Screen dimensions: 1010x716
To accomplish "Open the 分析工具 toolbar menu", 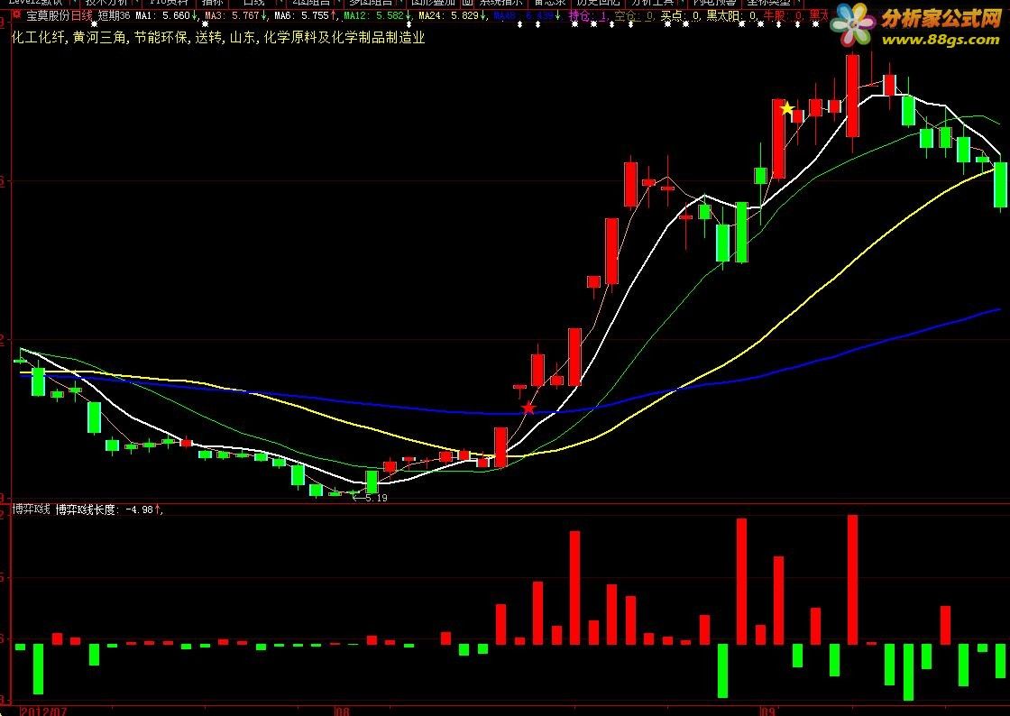I will tap(655, 3).
